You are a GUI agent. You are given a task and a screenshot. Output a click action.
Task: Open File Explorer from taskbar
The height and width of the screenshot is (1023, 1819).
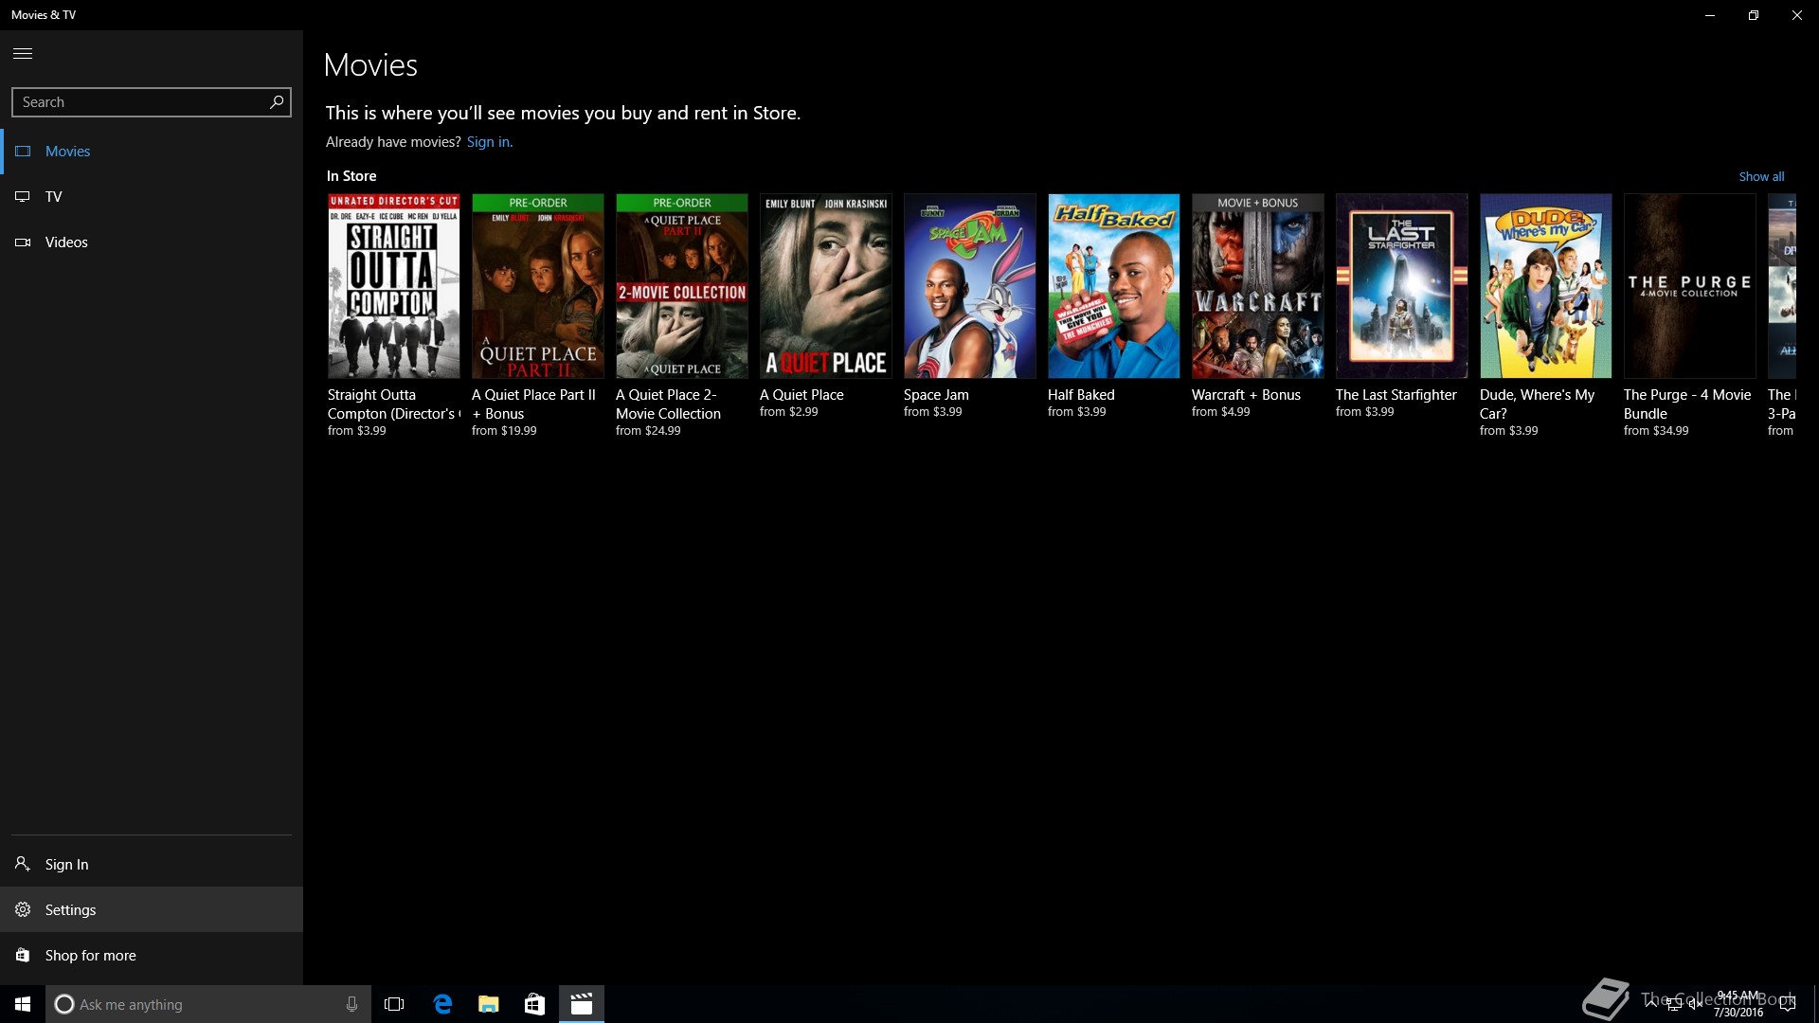point(489,1004)
